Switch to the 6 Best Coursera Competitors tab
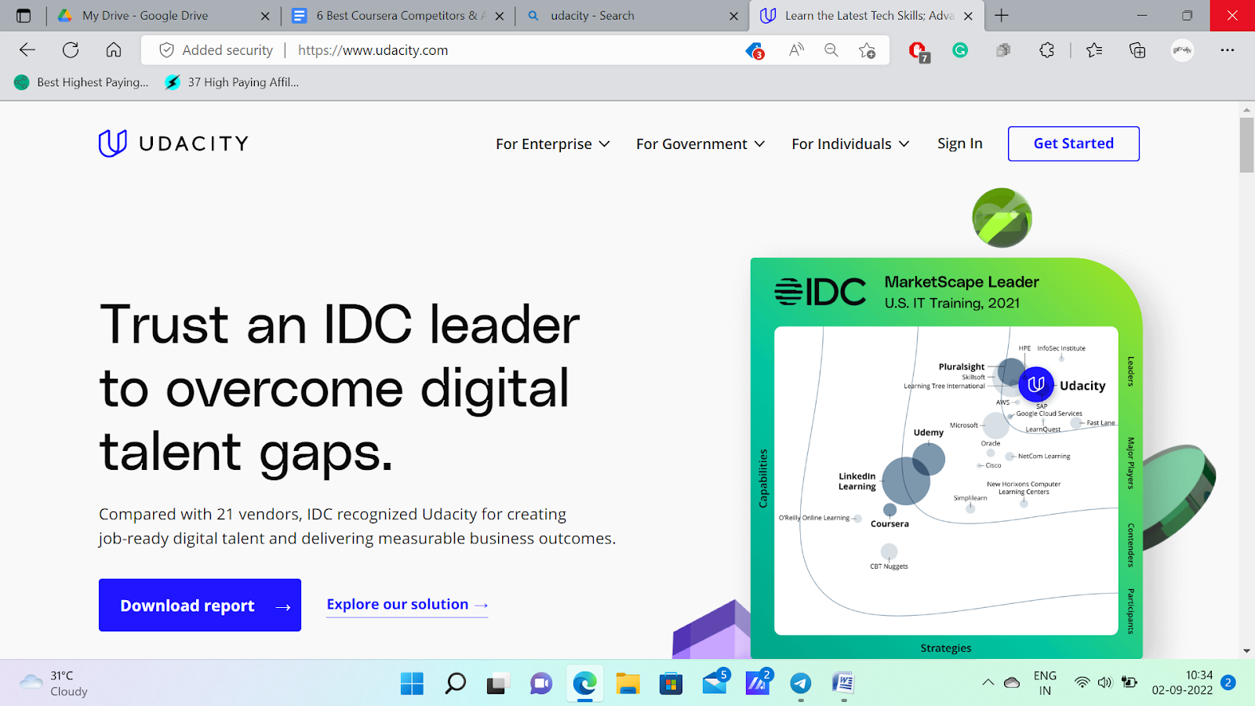Image resolution: width=1255 pixels, height=706 pixels. click(400, 16)
